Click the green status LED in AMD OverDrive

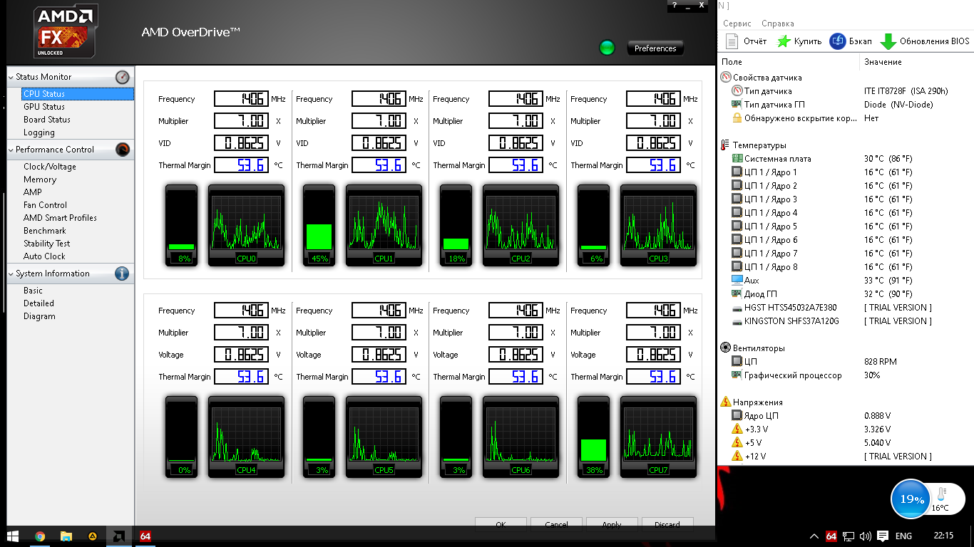[608, 48]
